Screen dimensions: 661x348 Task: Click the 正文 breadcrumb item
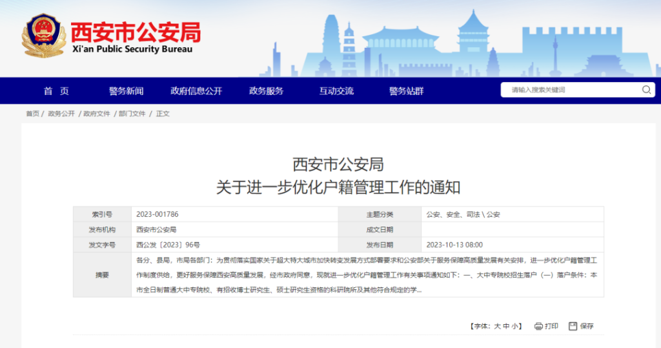[163, 114]
